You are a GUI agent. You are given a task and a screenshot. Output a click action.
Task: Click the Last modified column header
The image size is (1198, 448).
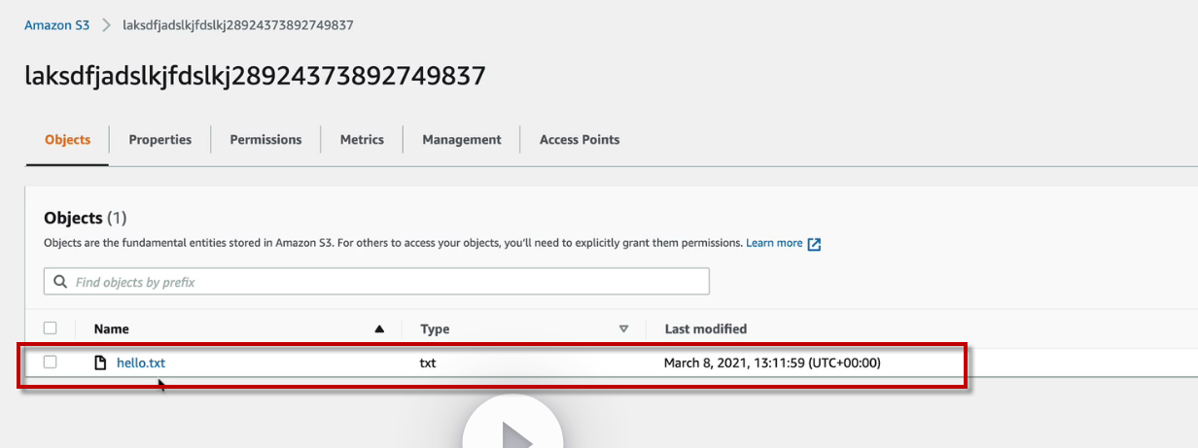(x=706, y=329)
